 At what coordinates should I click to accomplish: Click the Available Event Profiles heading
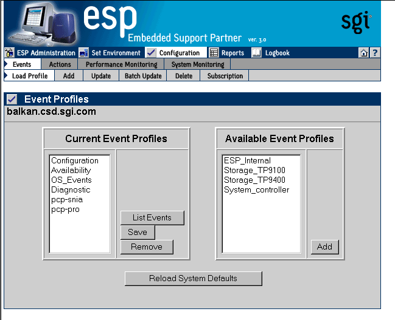tap(279, 138)
